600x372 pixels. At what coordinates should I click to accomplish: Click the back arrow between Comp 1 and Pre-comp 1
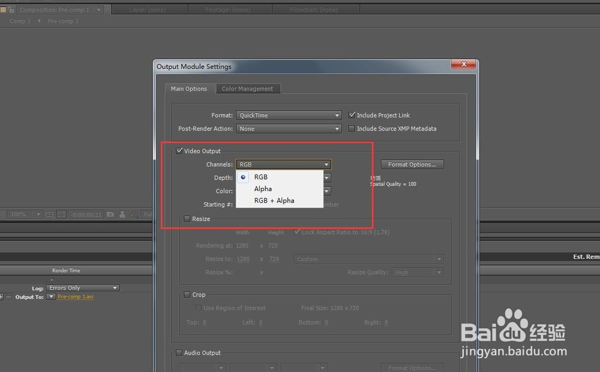pos(39,20)
